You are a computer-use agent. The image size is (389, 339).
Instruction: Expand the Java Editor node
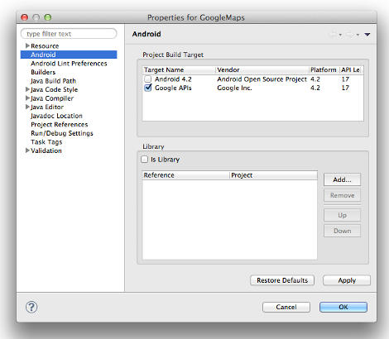click(27, 107)
